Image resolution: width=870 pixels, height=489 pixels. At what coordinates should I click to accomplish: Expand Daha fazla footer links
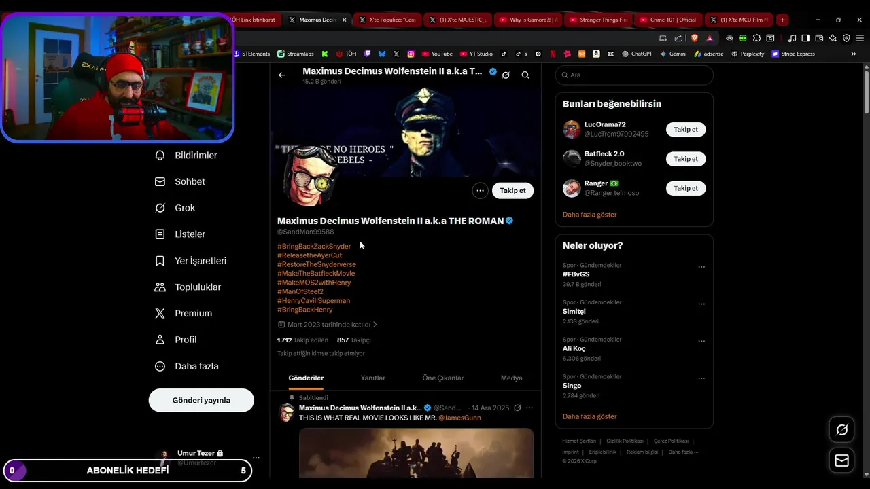pyautogui.click(x=682, y=452)
